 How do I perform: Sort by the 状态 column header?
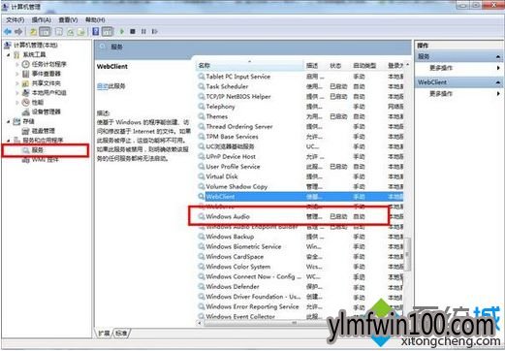[x=338, y=66]
